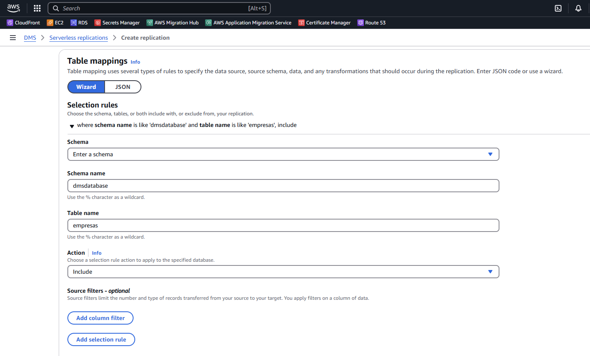Viewport: 590px width, 356px height.
Task: Open the services grid menu icon
Action: [37, 8]
